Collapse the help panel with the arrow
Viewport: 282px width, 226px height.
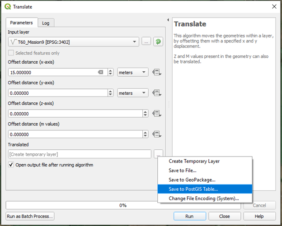168,20
